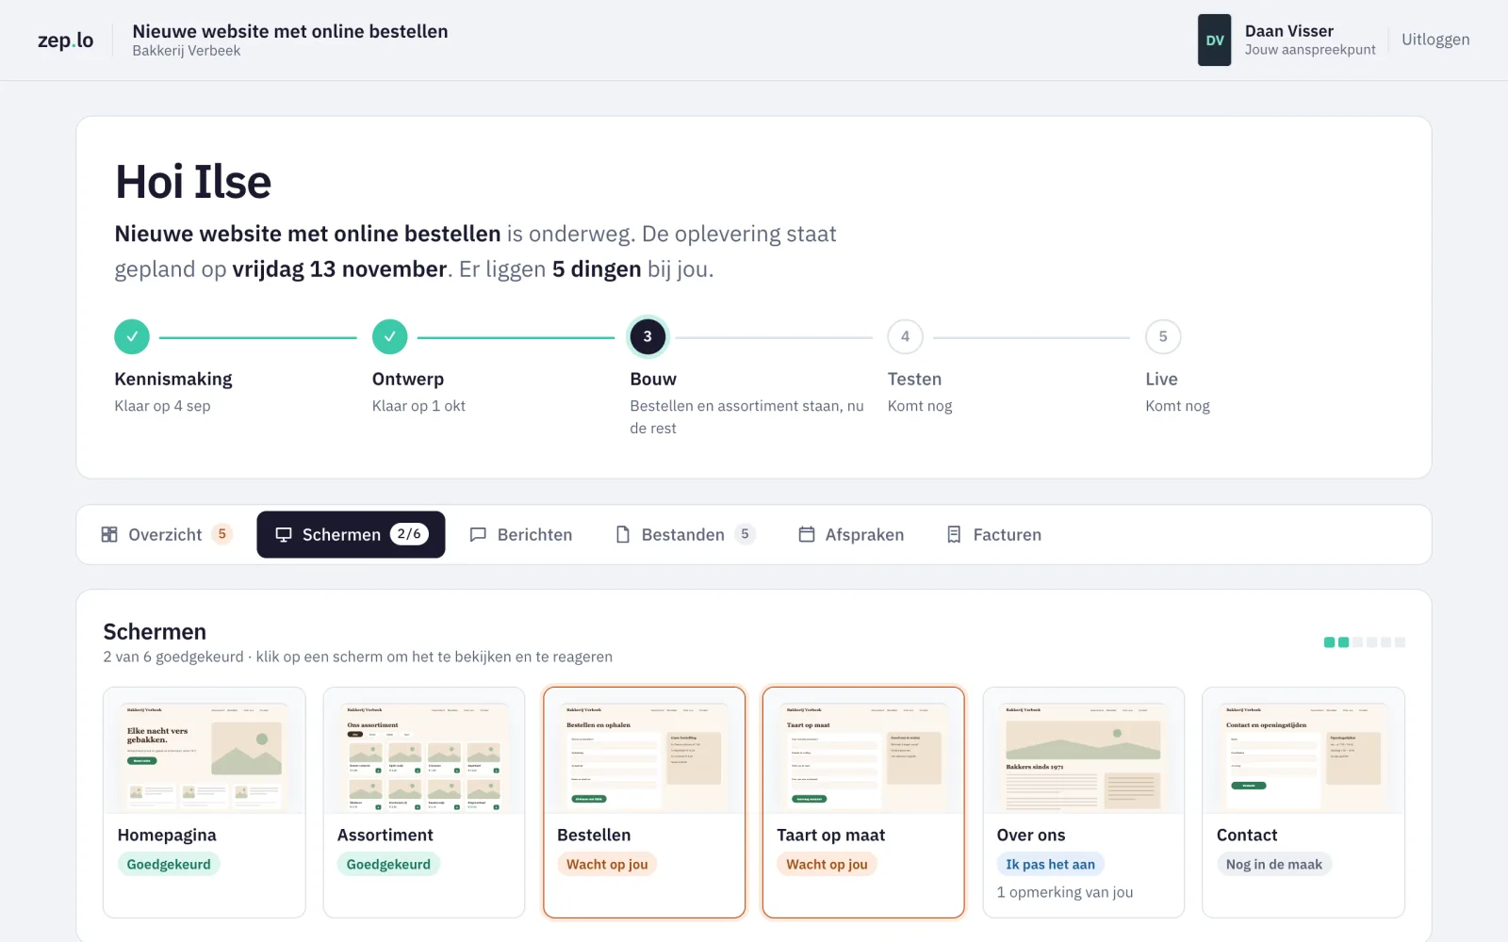Open the Homepagina screen thumbnail

pos(205,751)
